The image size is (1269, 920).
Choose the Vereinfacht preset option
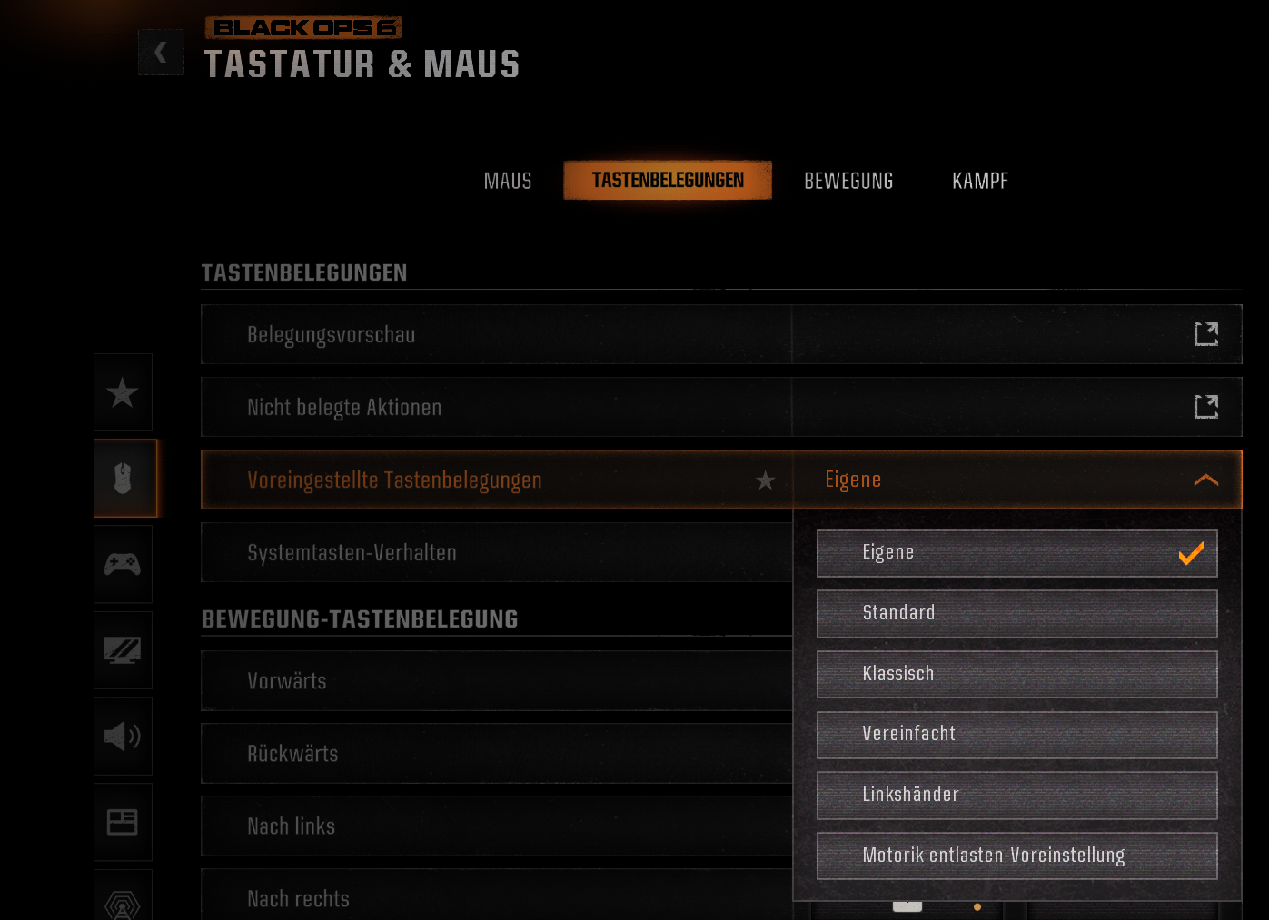[x=1016, y=734]
